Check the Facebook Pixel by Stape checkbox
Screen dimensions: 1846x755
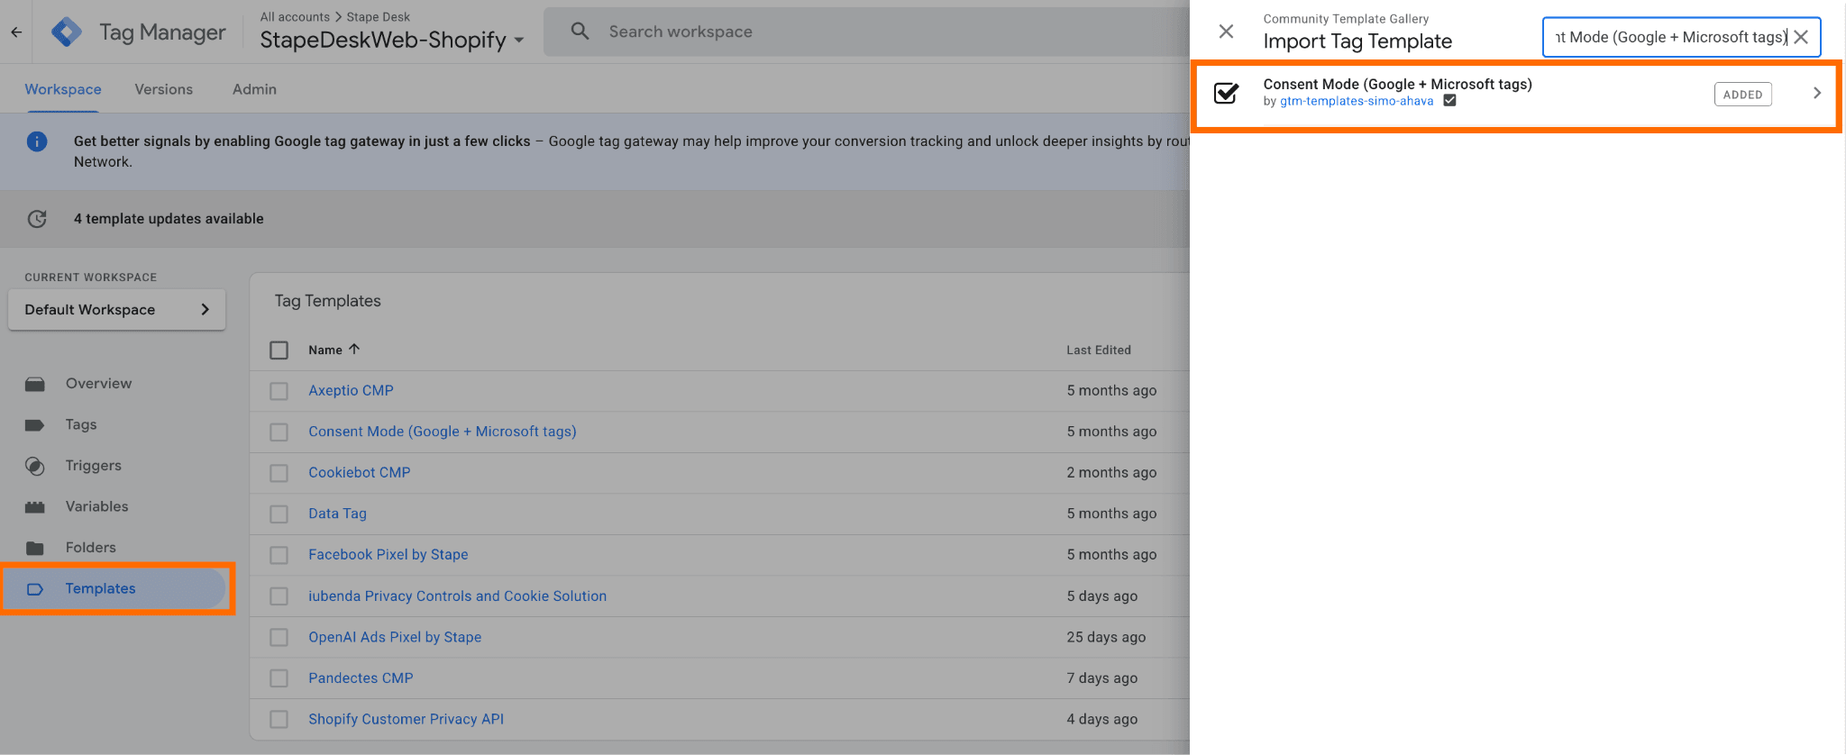point(279,555)
